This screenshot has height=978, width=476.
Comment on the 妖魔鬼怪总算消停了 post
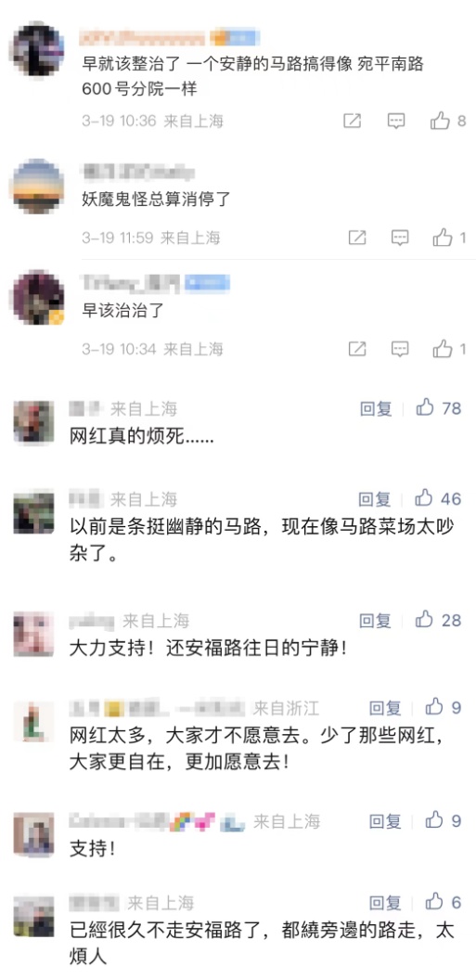[400, 237]
